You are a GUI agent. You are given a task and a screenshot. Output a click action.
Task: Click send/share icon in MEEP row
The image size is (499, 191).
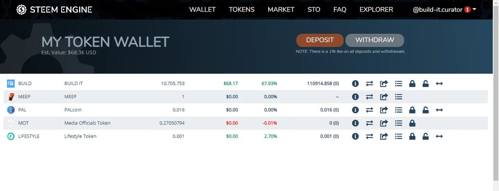pyautogui.click(x=384, y=97)
